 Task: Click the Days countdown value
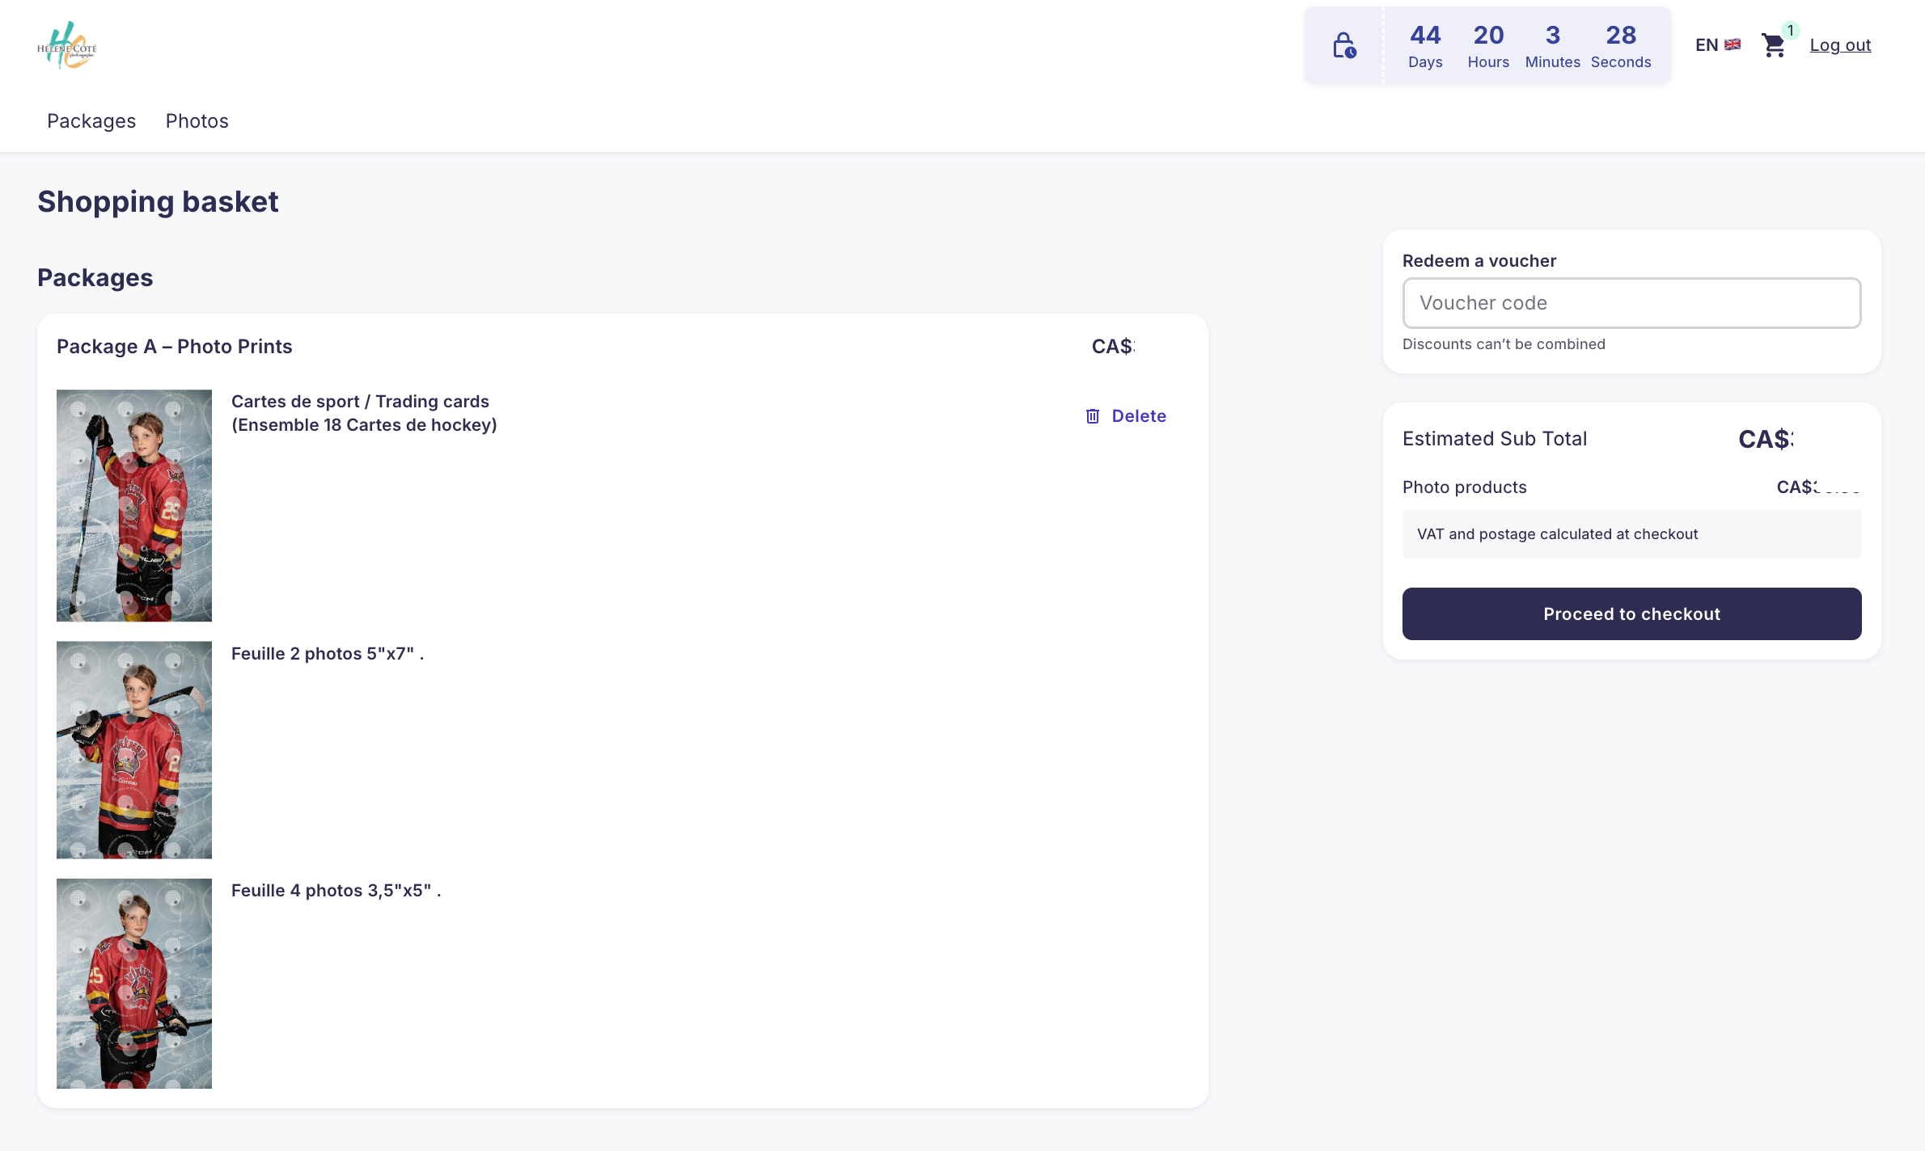click(x=1424, y=36)
